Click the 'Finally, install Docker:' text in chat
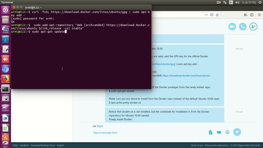 tap(120, 119)
